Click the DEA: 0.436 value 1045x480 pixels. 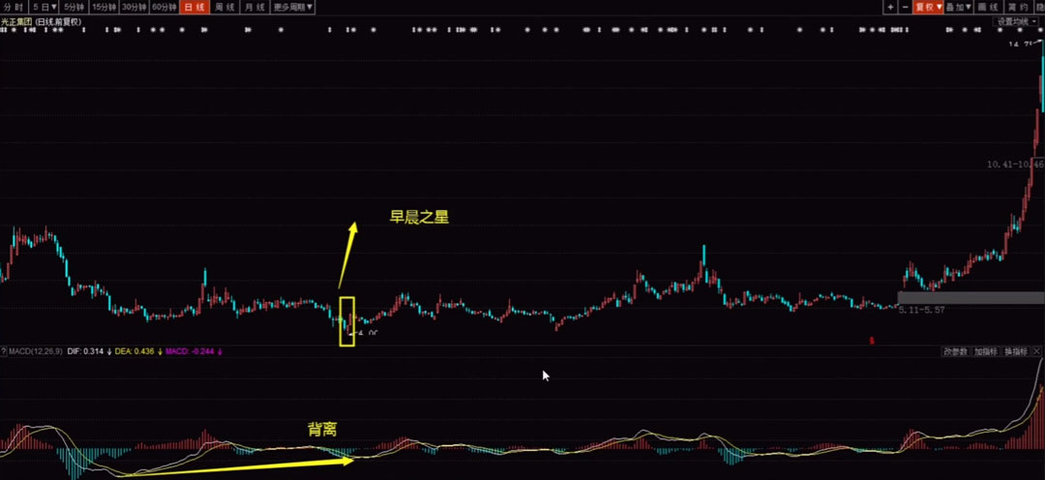134,351
